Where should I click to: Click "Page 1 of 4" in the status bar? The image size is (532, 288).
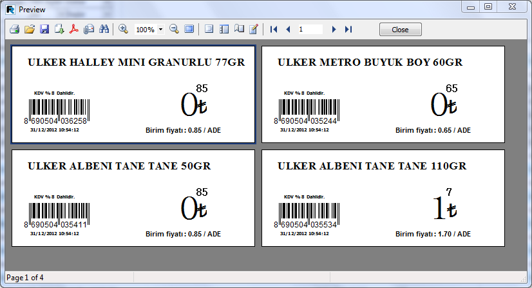tap(25, 278)
